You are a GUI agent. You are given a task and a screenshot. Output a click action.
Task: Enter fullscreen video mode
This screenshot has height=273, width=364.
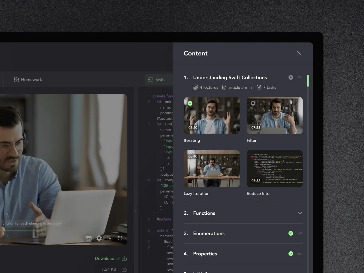coord(120,238)
